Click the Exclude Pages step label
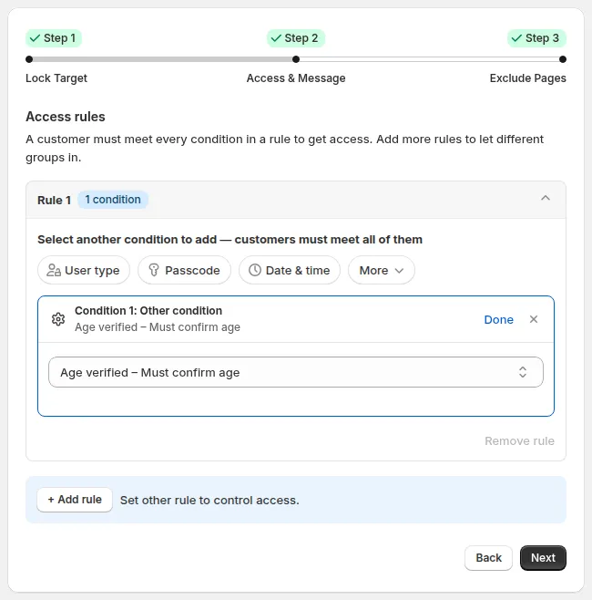The height and width of the screenshot is (600, 592). pyautogui.click(x=528, y=78)
